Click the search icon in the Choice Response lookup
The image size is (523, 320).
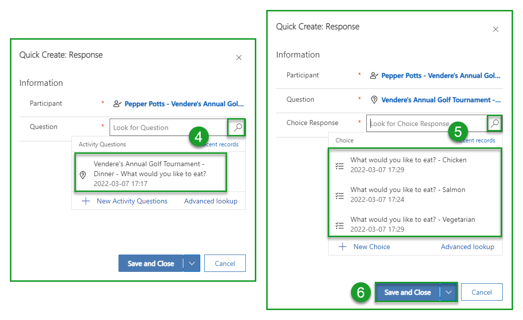[x=494, y=124]
